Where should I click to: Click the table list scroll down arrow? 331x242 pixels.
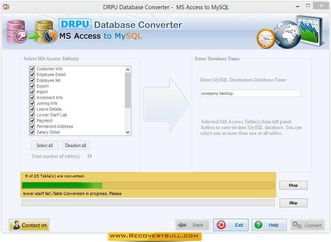(x=128, y=132)
